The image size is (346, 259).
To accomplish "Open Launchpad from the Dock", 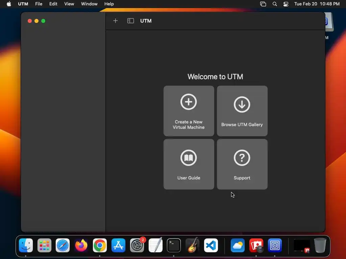I will 44,246.
